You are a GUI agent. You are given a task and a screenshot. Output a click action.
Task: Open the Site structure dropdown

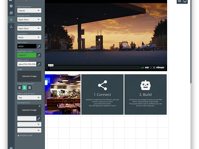(29, 10)
